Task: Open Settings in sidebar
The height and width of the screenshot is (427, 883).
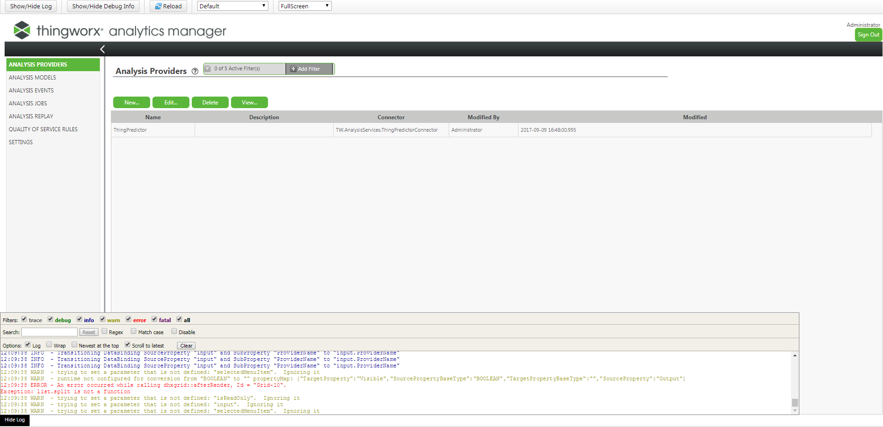Action: point(53,142)
